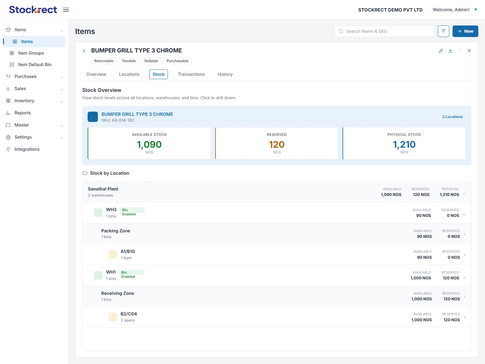This screenshot has width=485, height=364.
Task: Click the Purchases cart icon
Action: [x=8, y=76]
